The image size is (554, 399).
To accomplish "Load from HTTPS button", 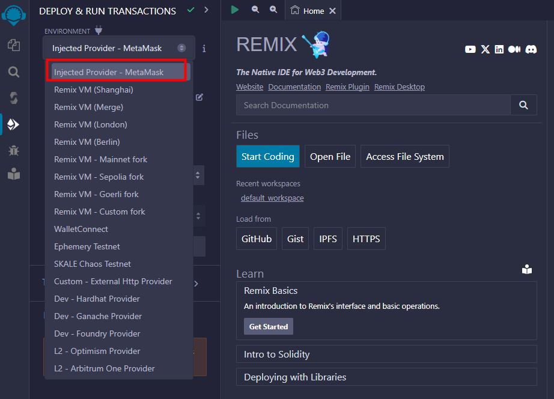I will 367,239.
